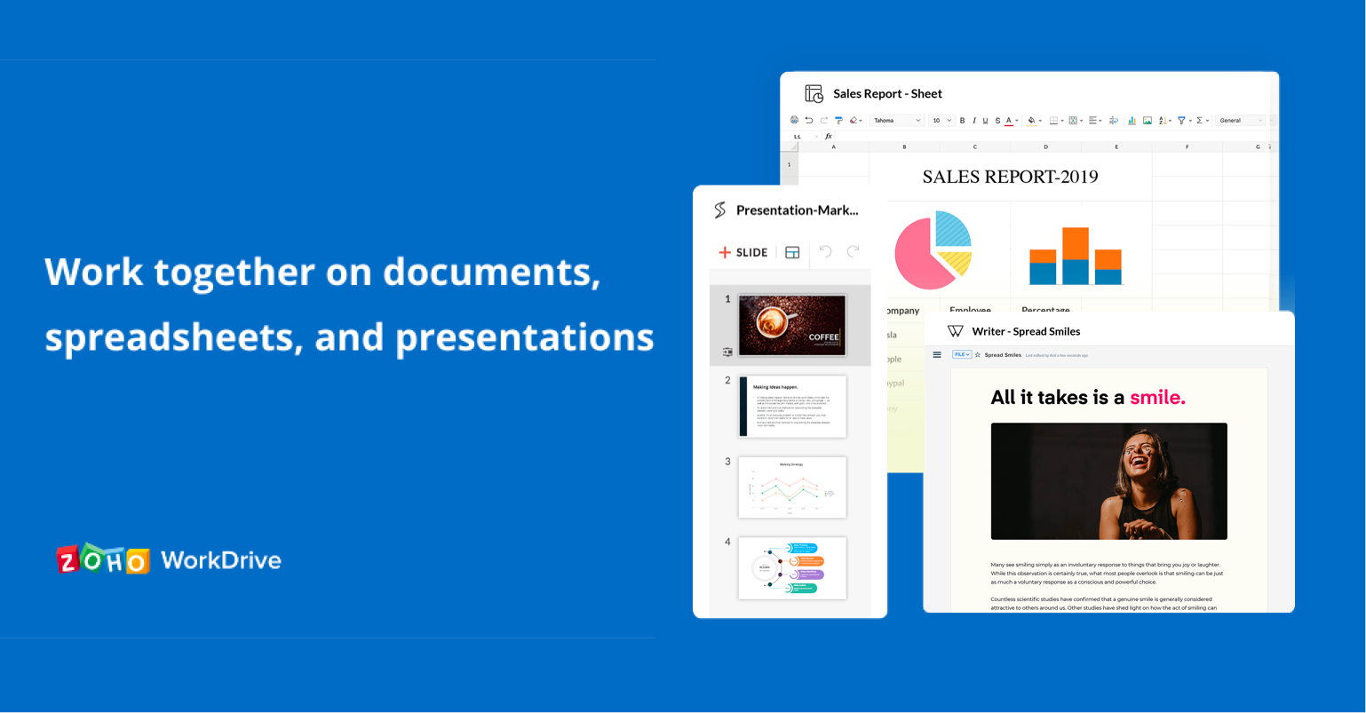The image size is (1366, 713).
Task: Expand the font size 10 dropdown
Action: pyautogui.click(x=941, y=120)
